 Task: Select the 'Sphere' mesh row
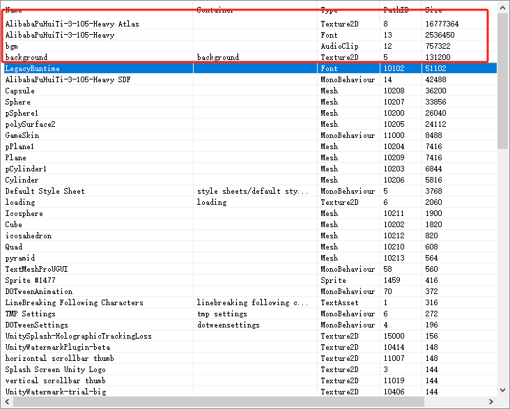pos(249,102)
